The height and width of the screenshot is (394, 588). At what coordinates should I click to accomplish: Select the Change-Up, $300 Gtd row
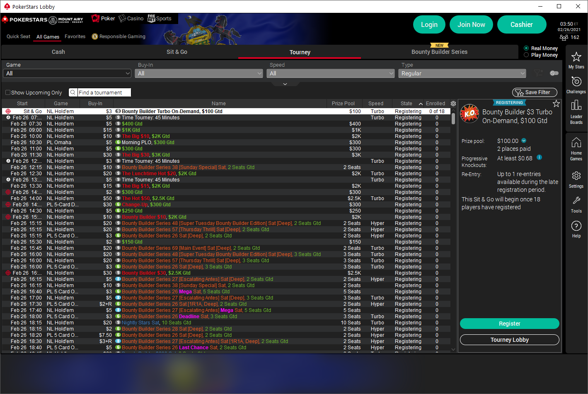226,205
